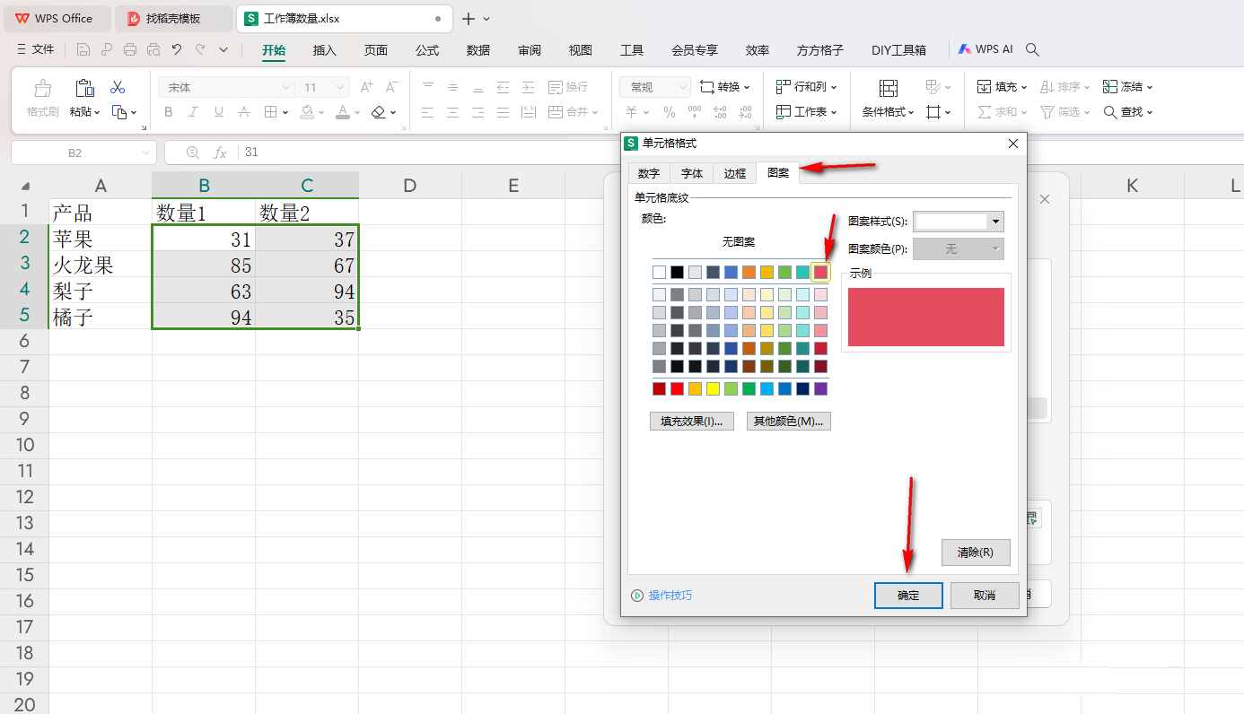This screenshot has height=714, width=1244.
Task: Select the yellow swatch in standard colors row
Action: point(713,388)
